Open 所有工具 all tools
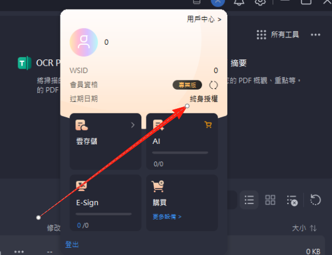This screenshot has width=332, height=255. coord(278,35)
